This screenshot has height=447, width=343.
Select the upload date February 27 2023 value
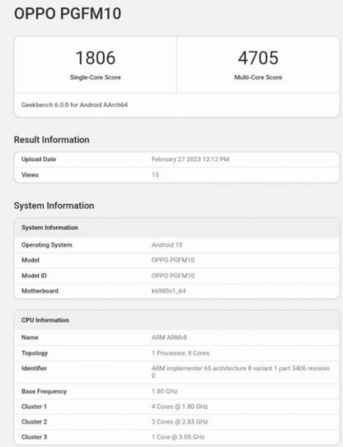(x=190, y=160)
